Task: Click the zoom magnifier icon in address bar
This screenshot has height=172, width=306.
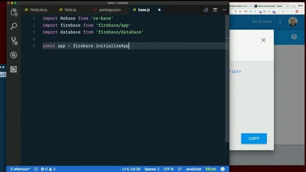Action: point(236,11)
